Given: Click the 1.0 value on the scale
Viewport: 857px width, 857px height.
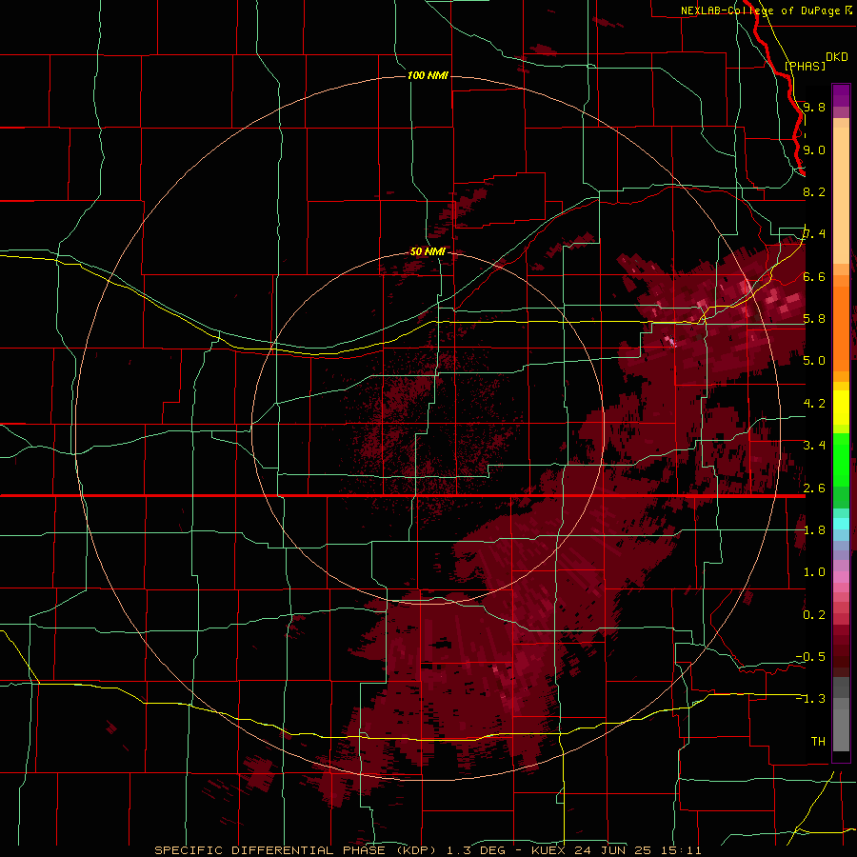Looking at the screenshot, I should click(814, 572).
